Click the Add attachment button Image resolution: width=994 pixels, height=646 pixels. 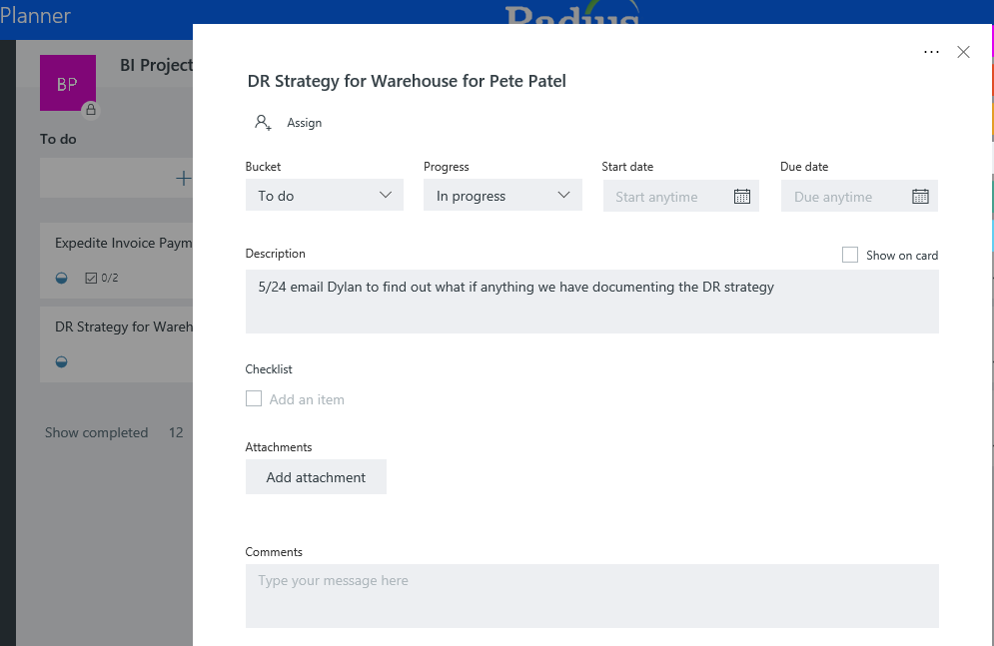[316, 477]
